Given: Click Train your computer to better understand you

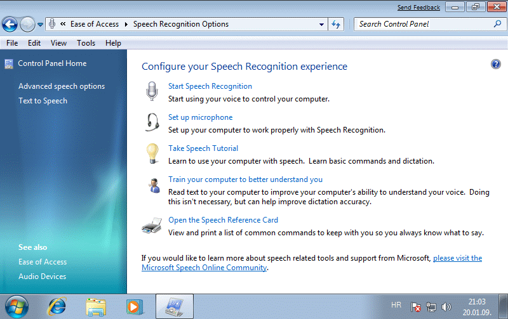Looking at the screenshot, I should click(245, 179).
